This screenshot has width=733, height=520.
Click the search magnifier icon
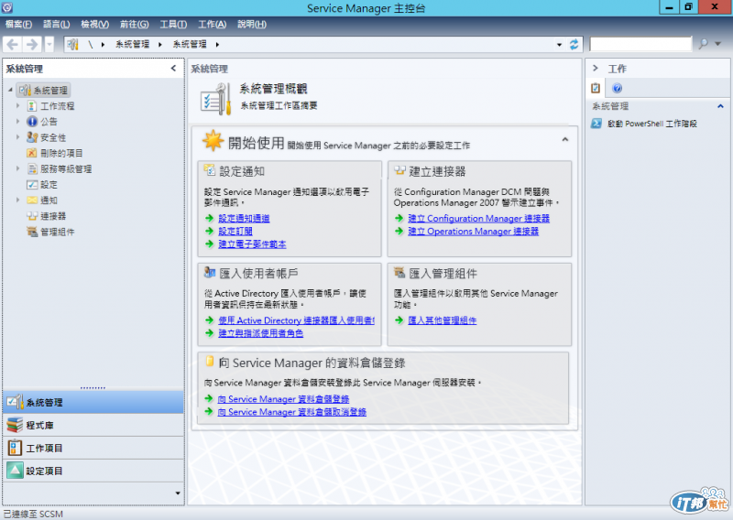[x=703, y=44]
